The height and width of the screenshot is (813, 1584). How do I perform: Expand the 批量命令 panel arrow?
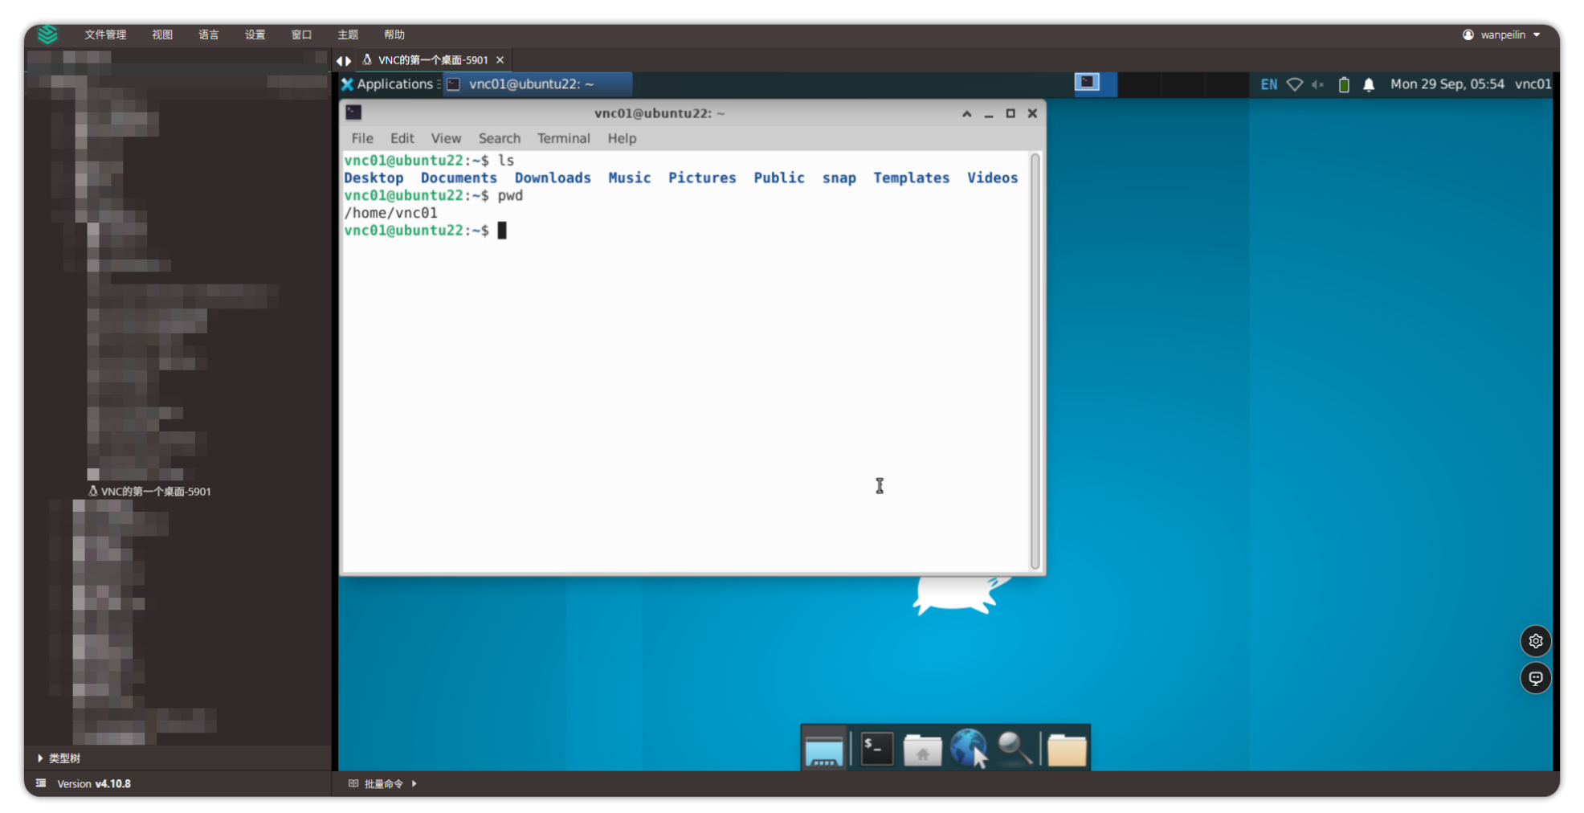[x=414, y=783]
